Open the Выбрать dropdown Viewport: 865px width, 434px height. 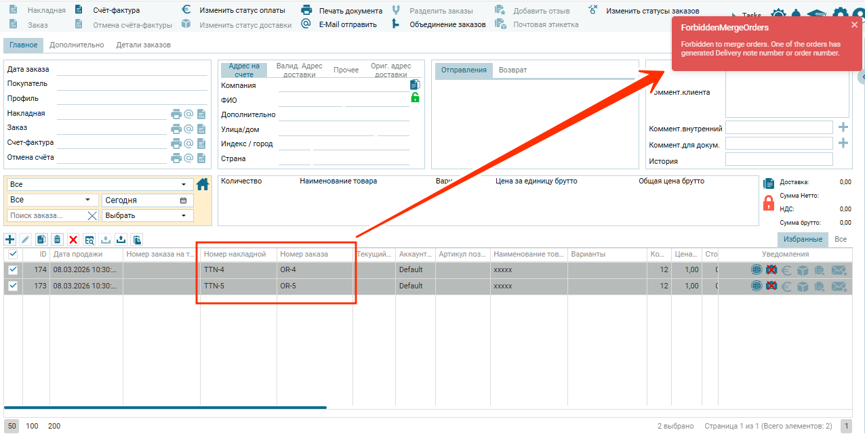click(x=147, y=215)
